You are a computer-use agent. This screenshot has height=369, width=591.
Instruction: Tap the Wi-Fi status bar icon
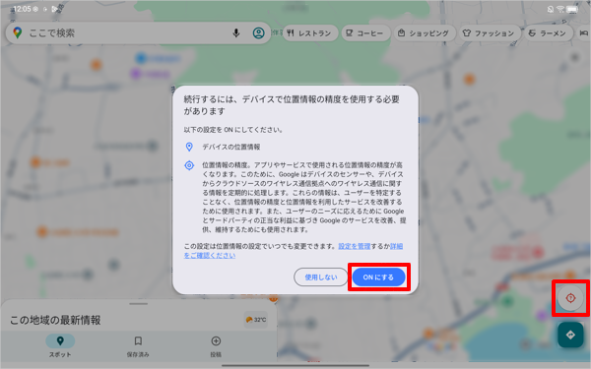point(560,9)
